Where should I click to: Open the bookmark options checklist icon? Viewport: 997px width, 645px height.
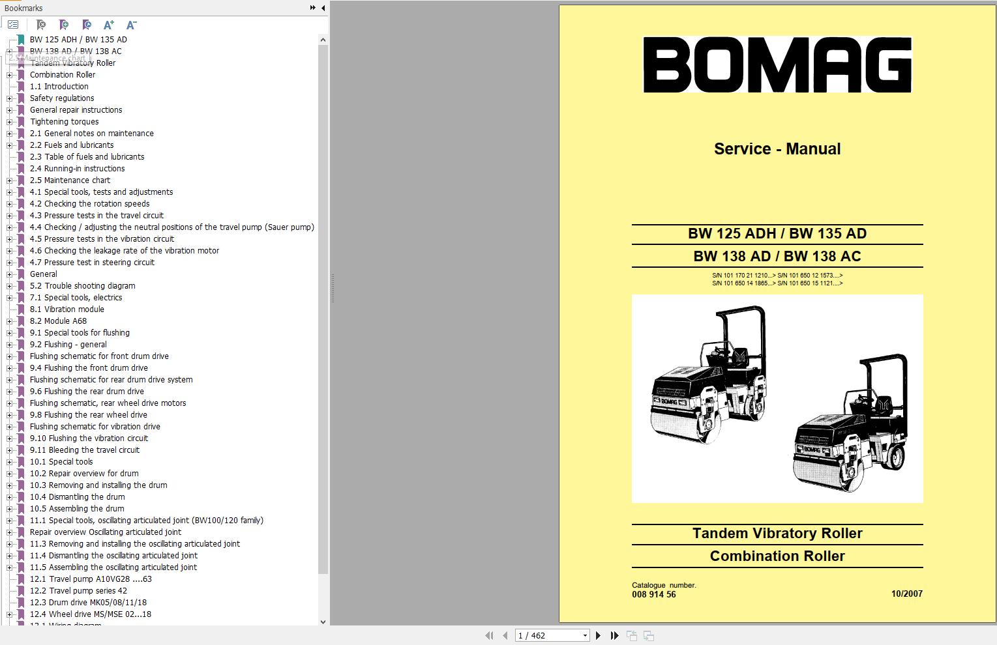coord(12,25)
